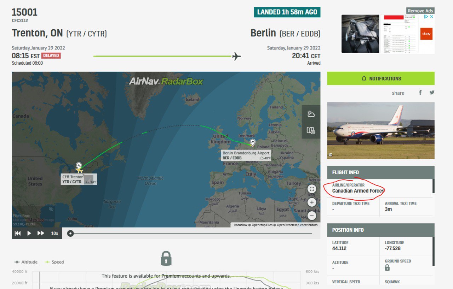Share the flight on Twitter
453x289 pixels.
[432, 93]
